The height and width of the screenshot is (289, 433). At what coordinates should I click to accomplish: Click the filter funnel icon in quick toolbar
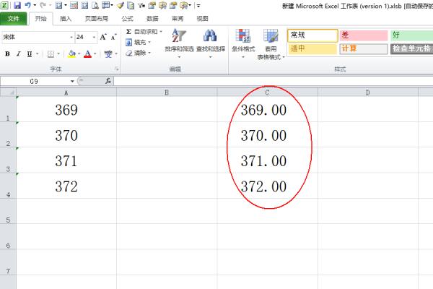pos(141,5)
